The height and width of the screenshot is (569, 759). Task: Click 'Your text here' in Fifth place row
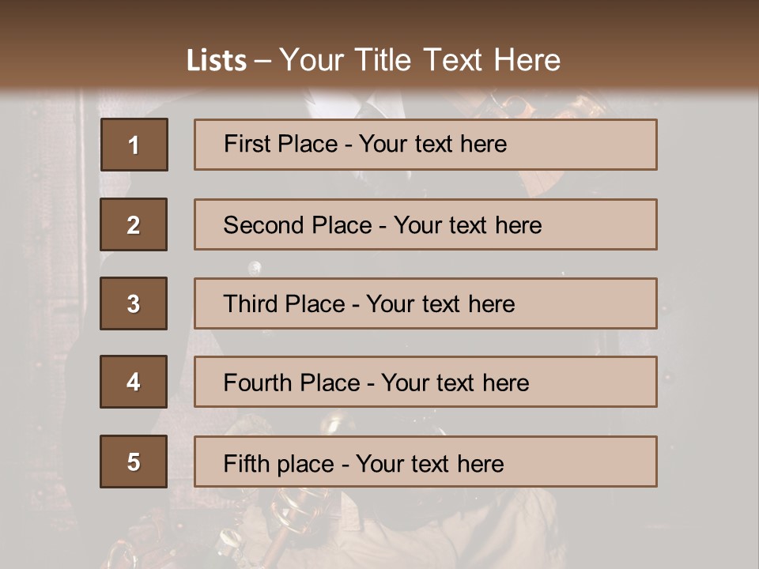[x=429, y=463]
